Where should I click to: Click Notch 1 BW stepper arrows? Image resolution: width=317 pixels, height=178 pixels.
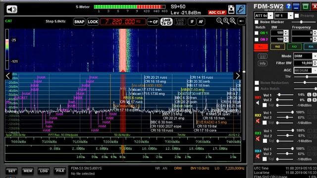tap(286, 33)
